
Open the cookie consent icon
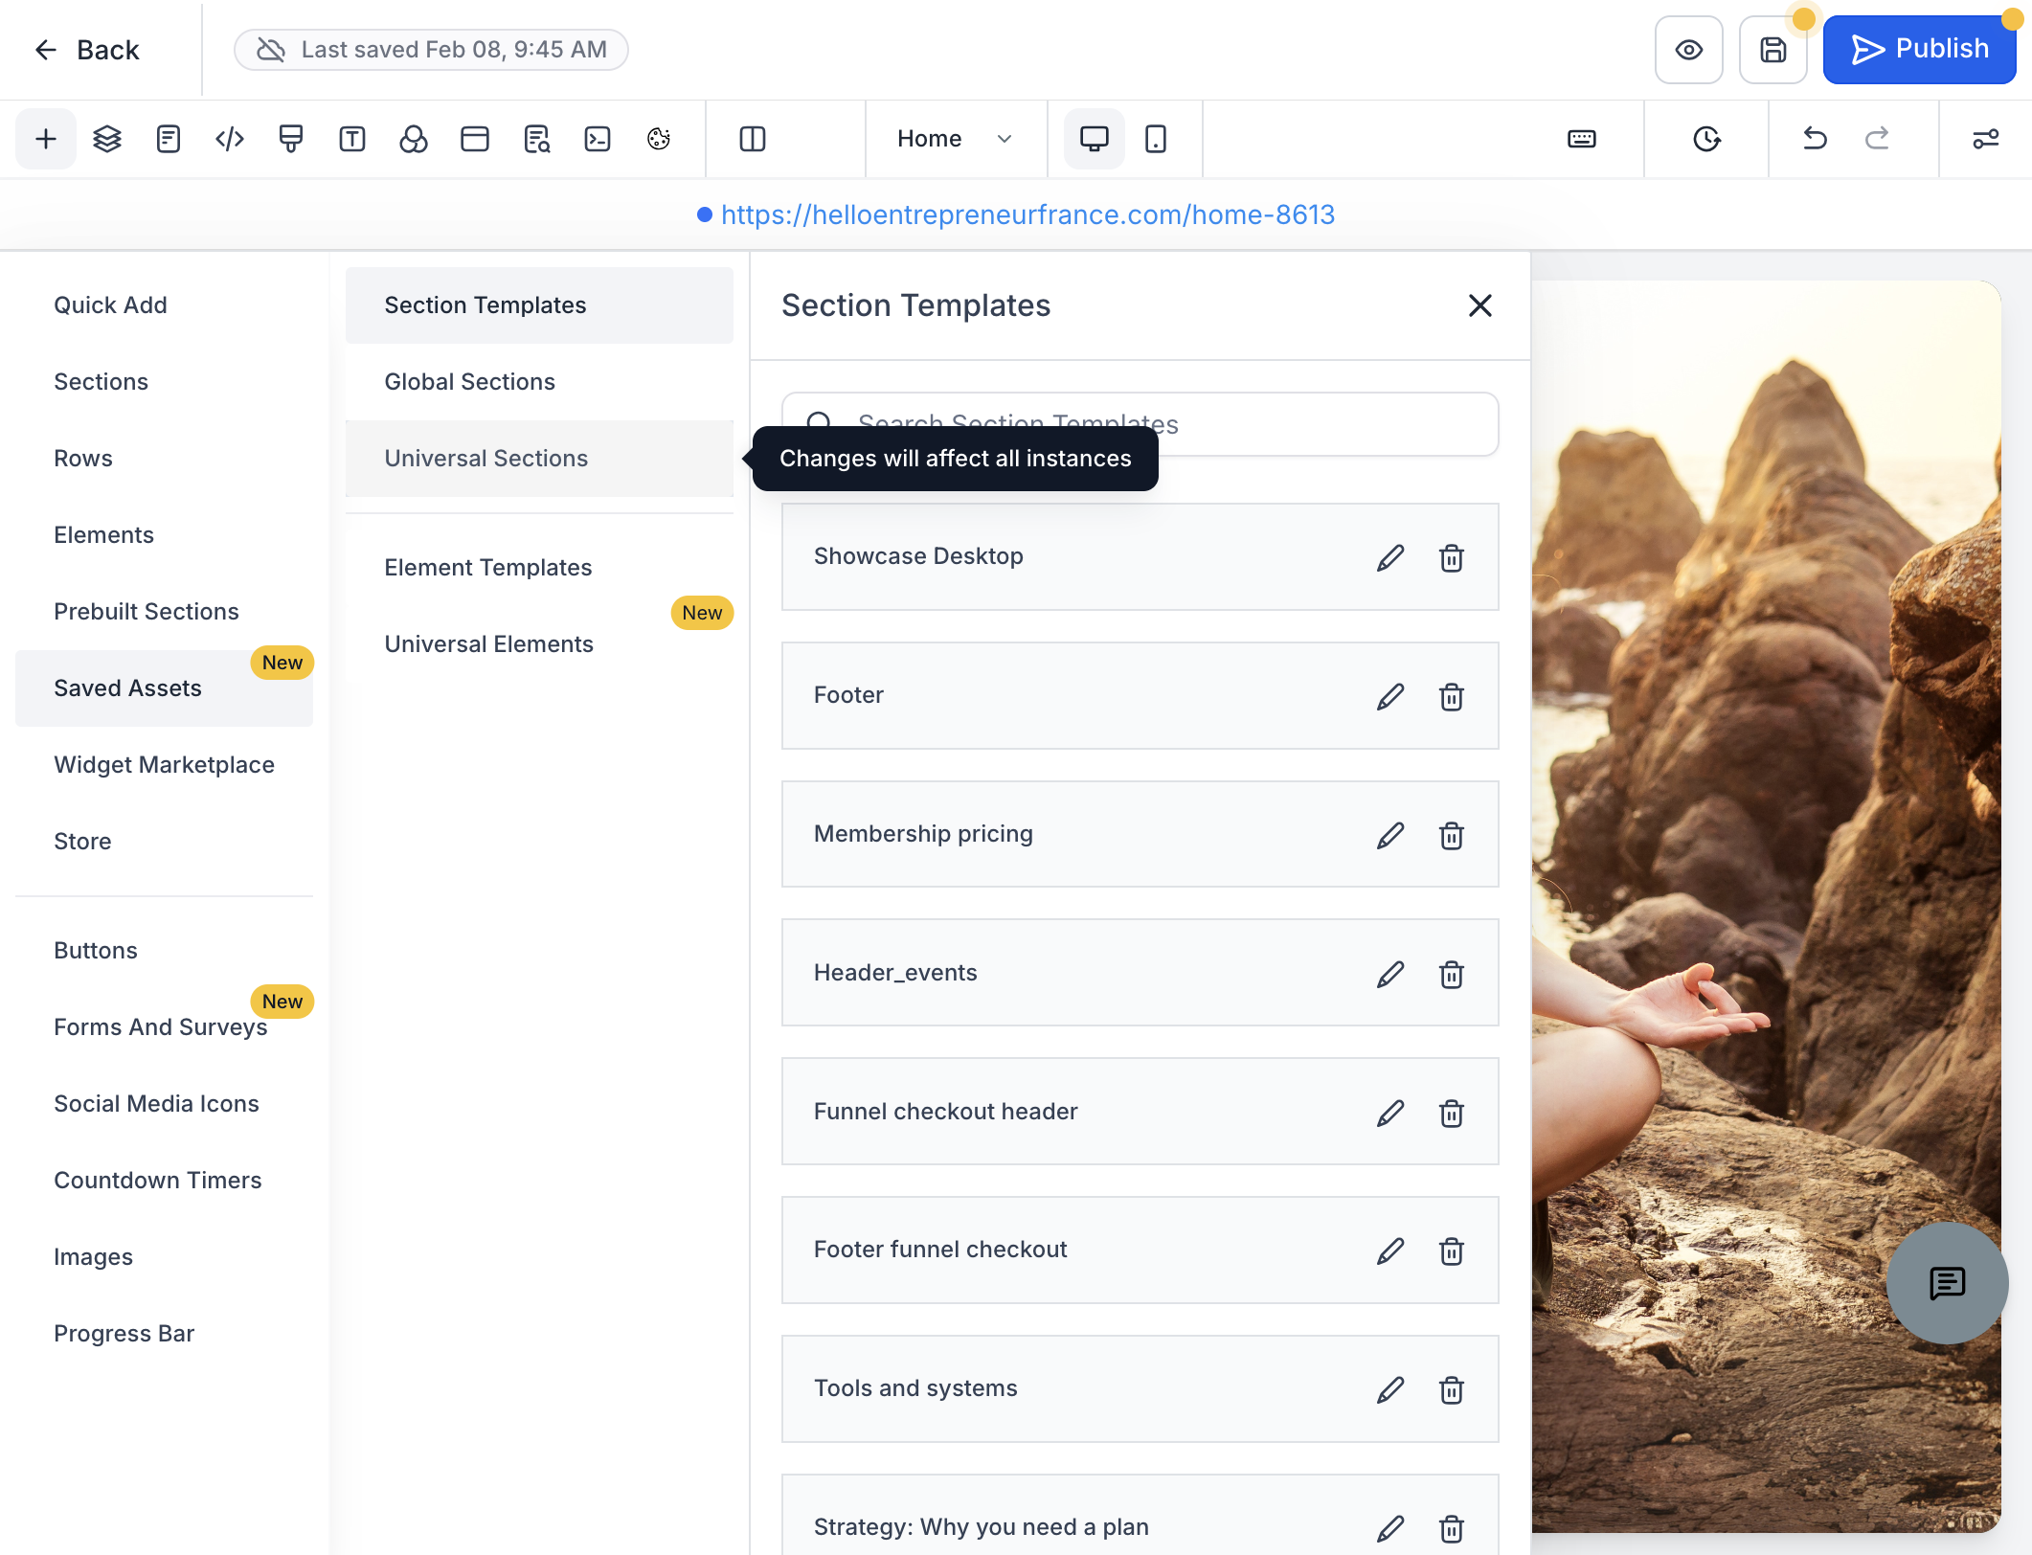(x=659, y=140)
